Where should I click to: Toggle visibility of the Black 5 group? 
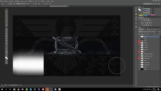(139, 41)
